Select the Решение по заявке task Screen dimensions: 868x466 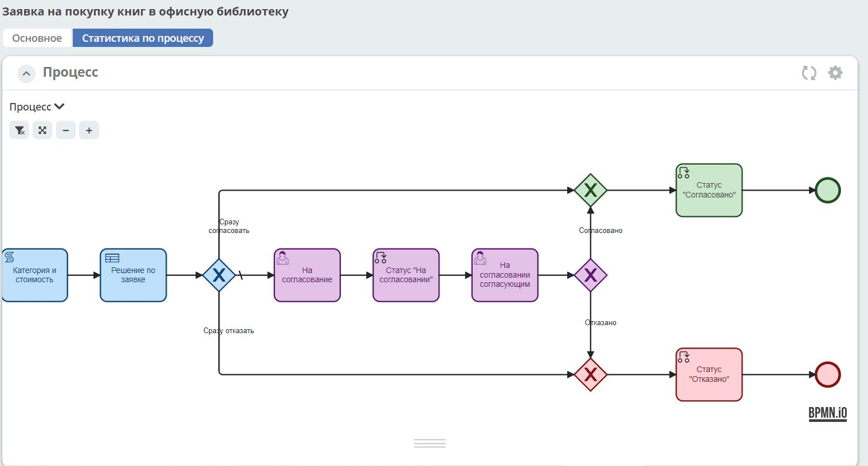(x=133, y=275)
